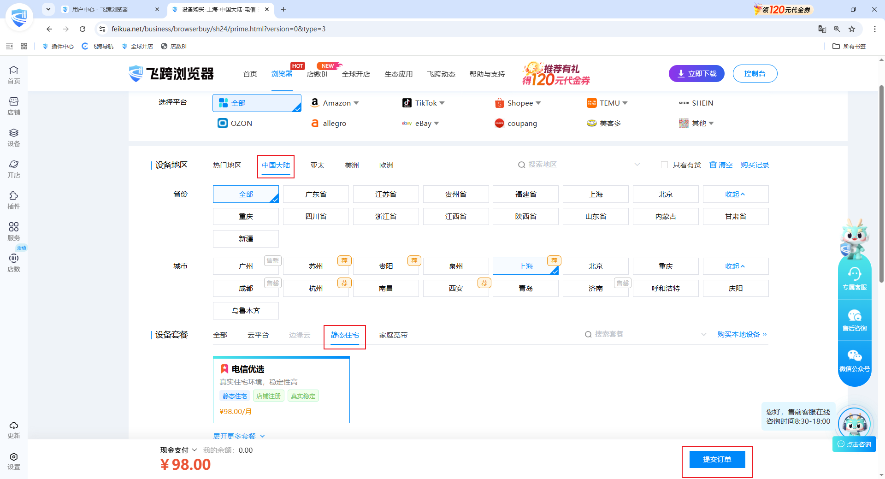Open 开店 in the left sidebar
The height and width of the screenshot is (479, 885).
(x=14, y=169)
